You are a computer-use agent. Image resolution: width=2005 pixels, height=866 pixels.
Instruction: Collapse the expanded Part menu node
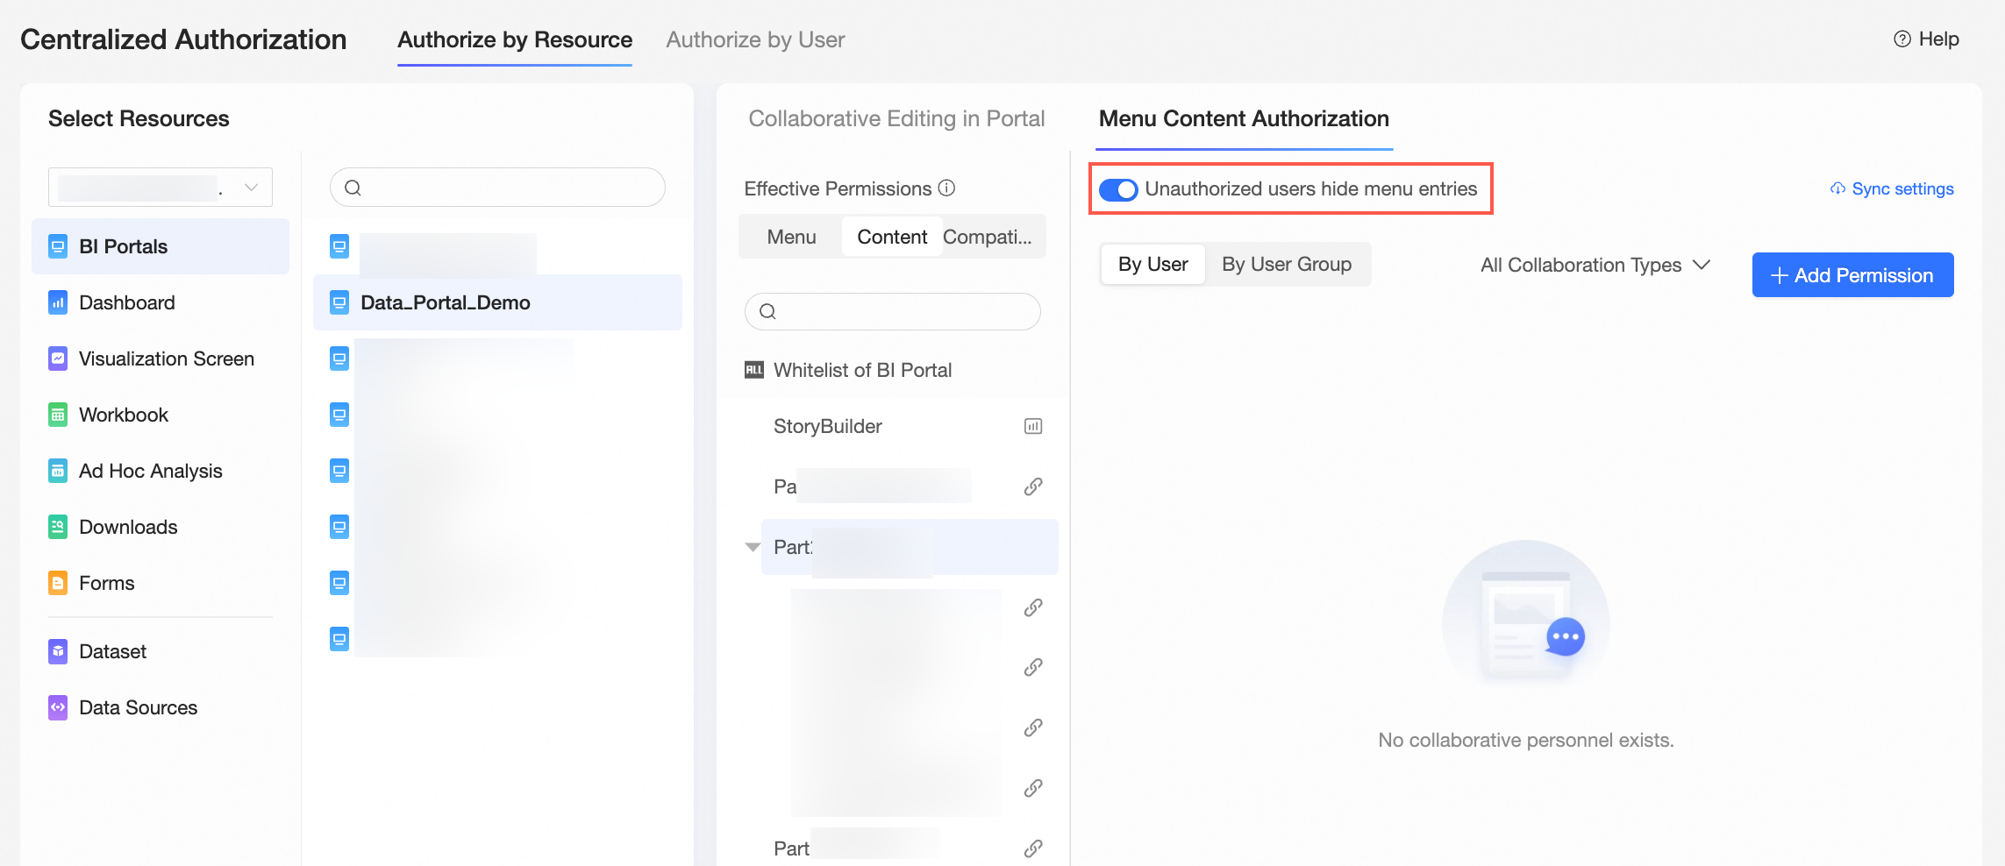[753, 547]
